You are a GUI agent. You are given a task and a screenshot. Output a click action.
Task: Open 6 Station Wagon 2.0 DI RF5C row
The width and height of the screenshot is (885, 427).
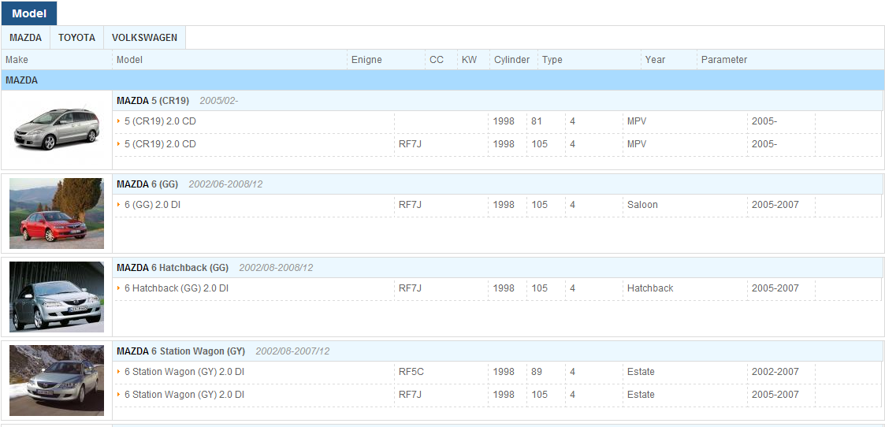[x=496, y=372]
